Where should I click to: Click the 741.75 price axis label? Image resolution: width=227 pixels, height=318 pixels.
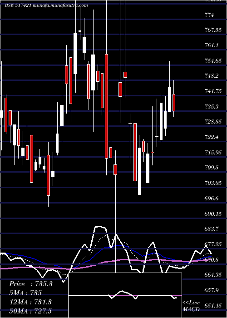(213, 91)
